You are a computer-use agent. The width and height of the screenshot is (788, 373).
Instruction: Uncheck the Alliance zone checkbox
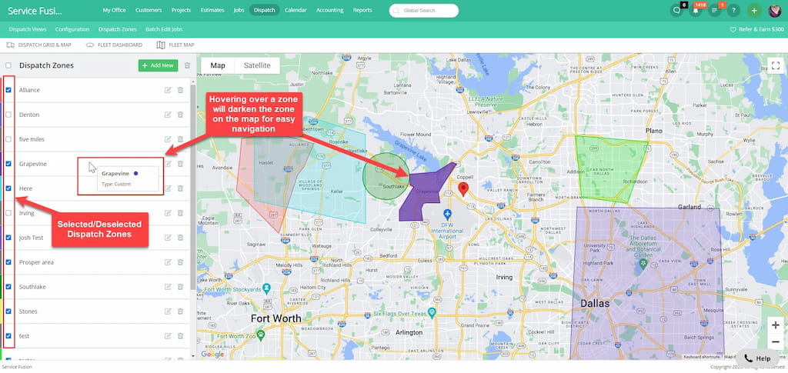click(x=8, y=90)
